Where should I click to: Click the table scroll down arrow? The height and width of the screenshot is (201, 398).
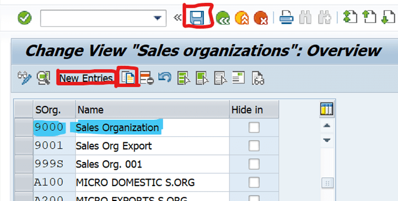pos(327,140)
